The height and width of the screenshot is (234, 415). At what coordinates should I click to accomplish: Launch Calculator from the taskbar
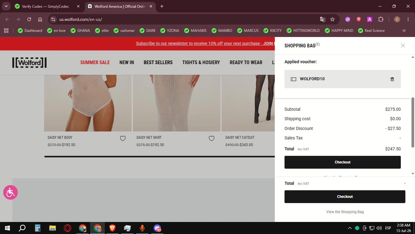point(38,228)
